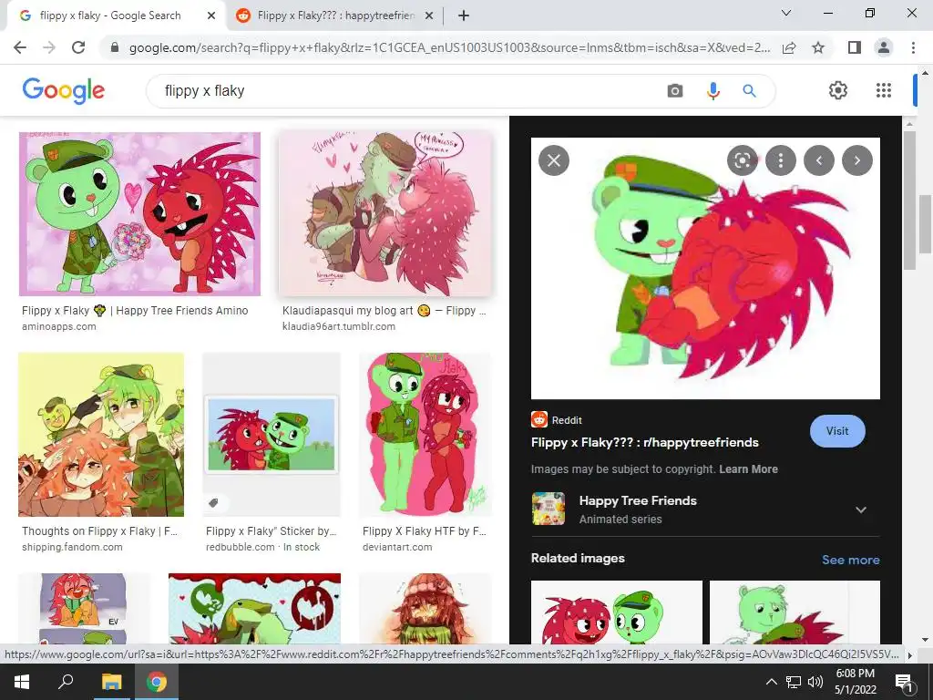Open Google quick settings gear
933x700 pixels.
(x=838, y=90)
